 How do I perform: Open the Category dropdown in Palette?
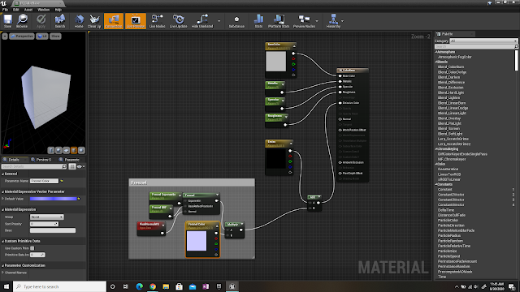[483, 41]
